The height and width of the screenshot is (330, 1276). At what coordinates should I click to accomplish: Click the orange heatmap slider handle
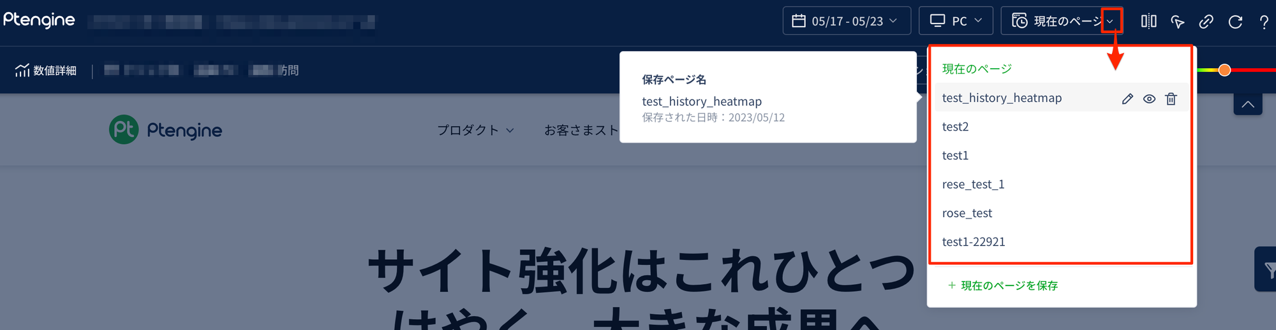[x=1224, y=70]
